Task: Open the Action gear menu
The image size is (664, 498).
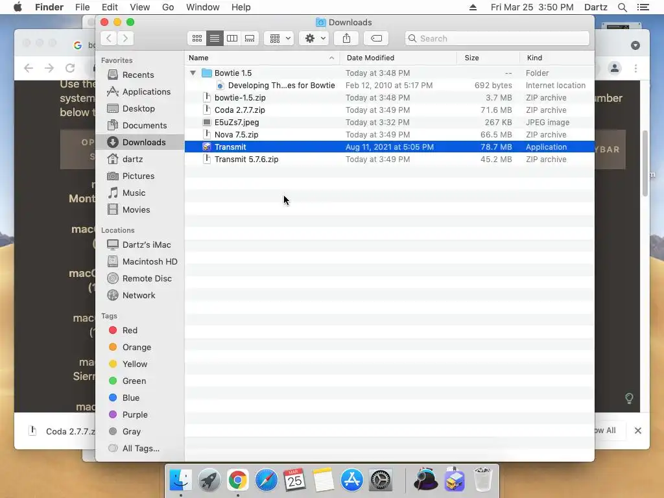Action: [x=314, y=38]
